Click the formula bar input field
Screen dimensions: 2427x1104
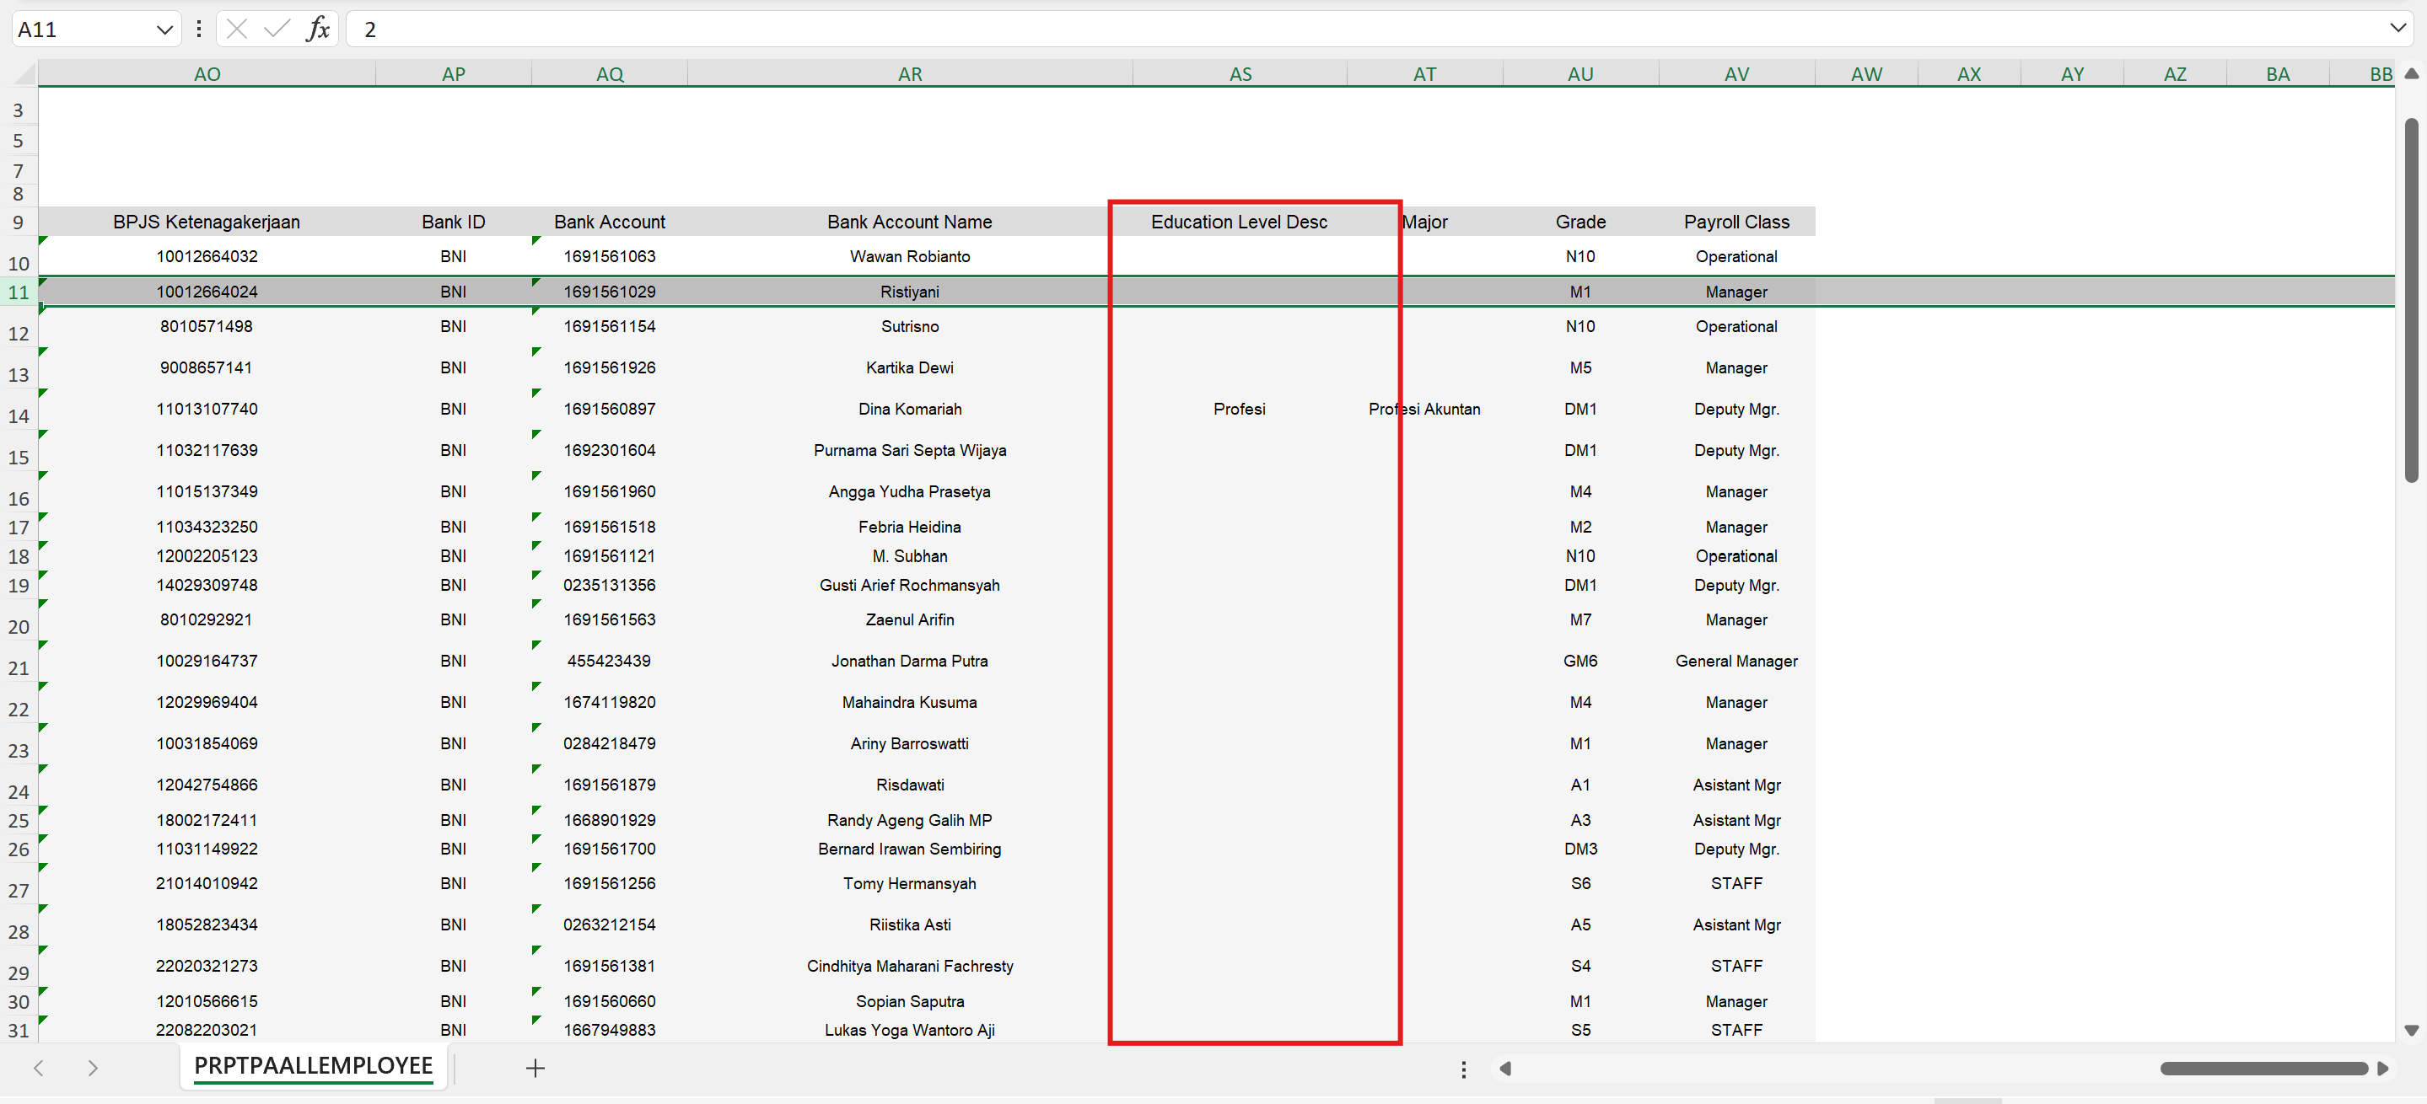coord(1319,29)
